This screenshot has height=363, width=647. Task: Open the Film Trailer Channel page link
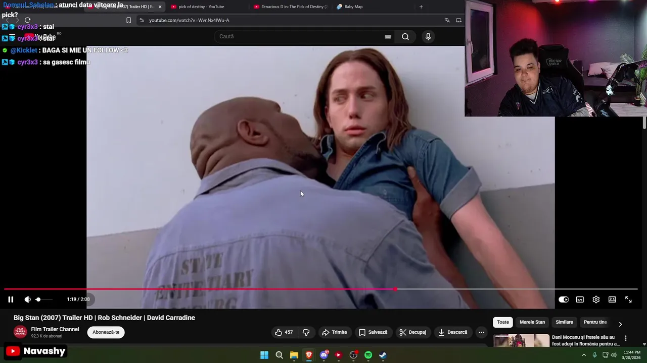tap(55, 329)
